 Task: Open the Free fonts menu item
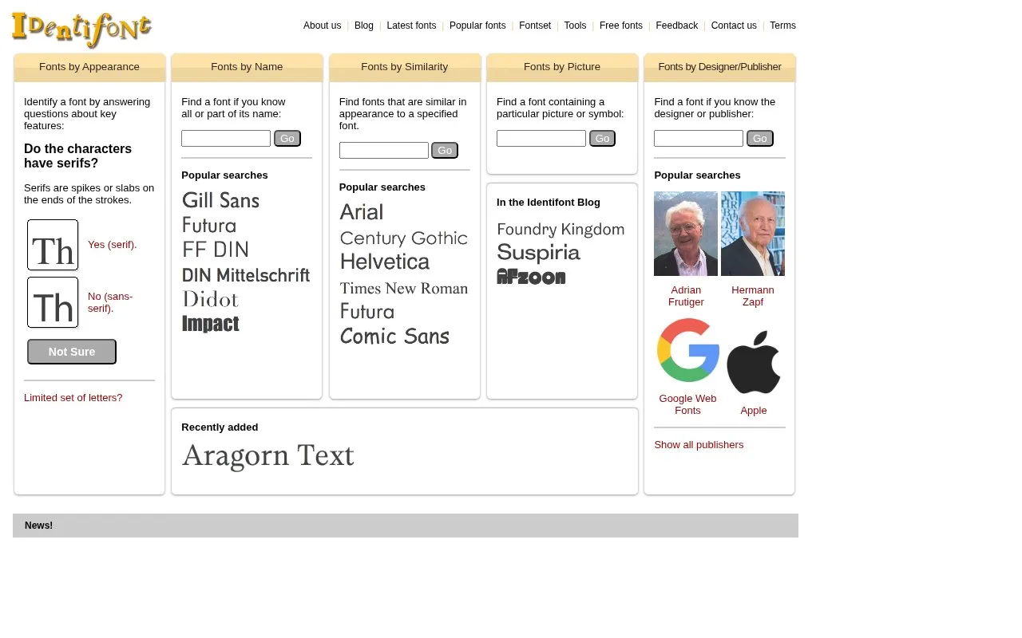(621, 26)
